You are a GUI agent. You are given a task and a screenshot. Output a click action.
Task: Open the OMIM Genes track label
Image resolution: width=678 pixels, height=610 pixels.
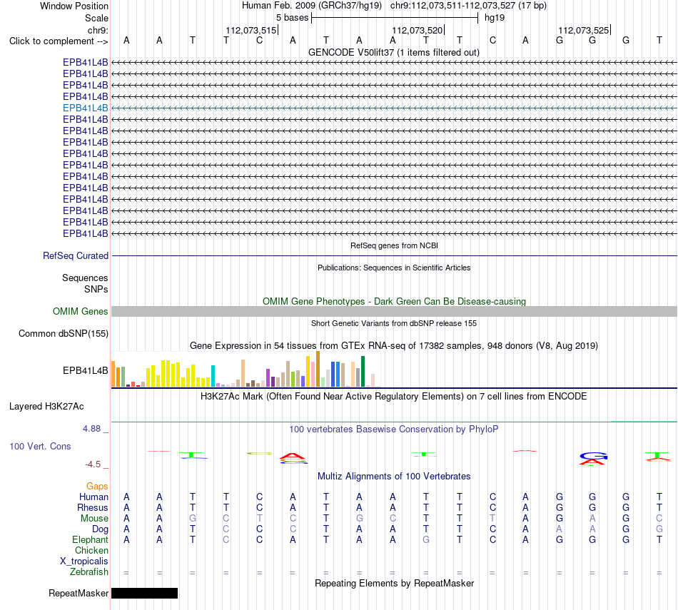tap(80, 311)
